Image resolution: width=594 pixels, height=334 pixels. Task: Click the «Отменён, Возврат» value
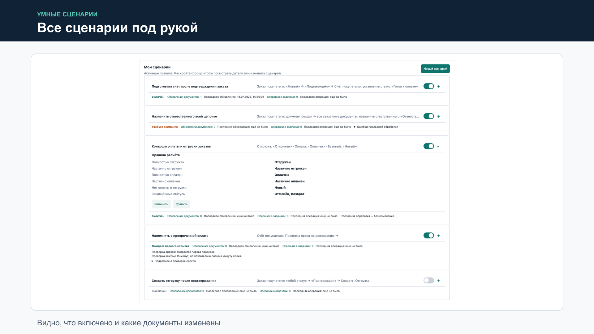[x=289, y=194]
